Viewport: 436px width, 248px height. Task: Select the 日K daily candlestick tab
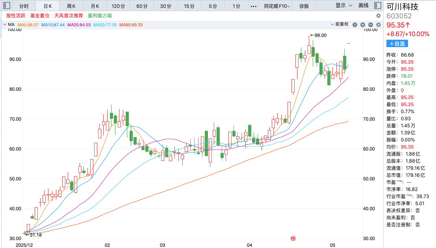coord(48,6)
